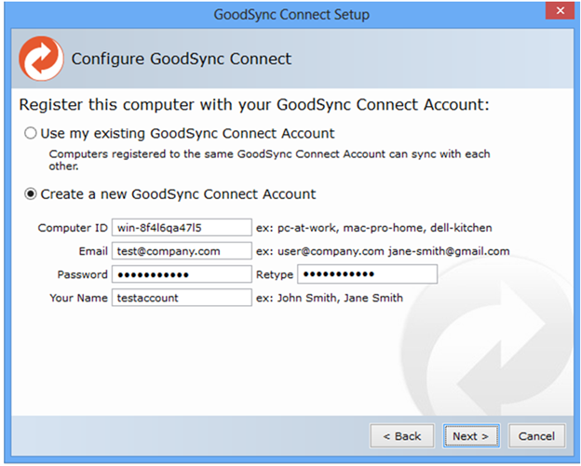Focus the Email input box
Viewport: 581px width, 466px height.
(182, 251)
